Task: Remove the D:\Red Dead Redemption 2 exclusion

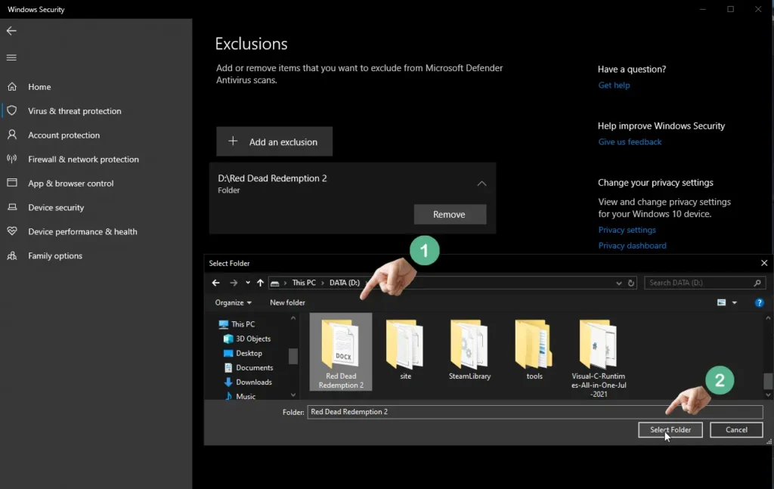Action: coord(450,214)
